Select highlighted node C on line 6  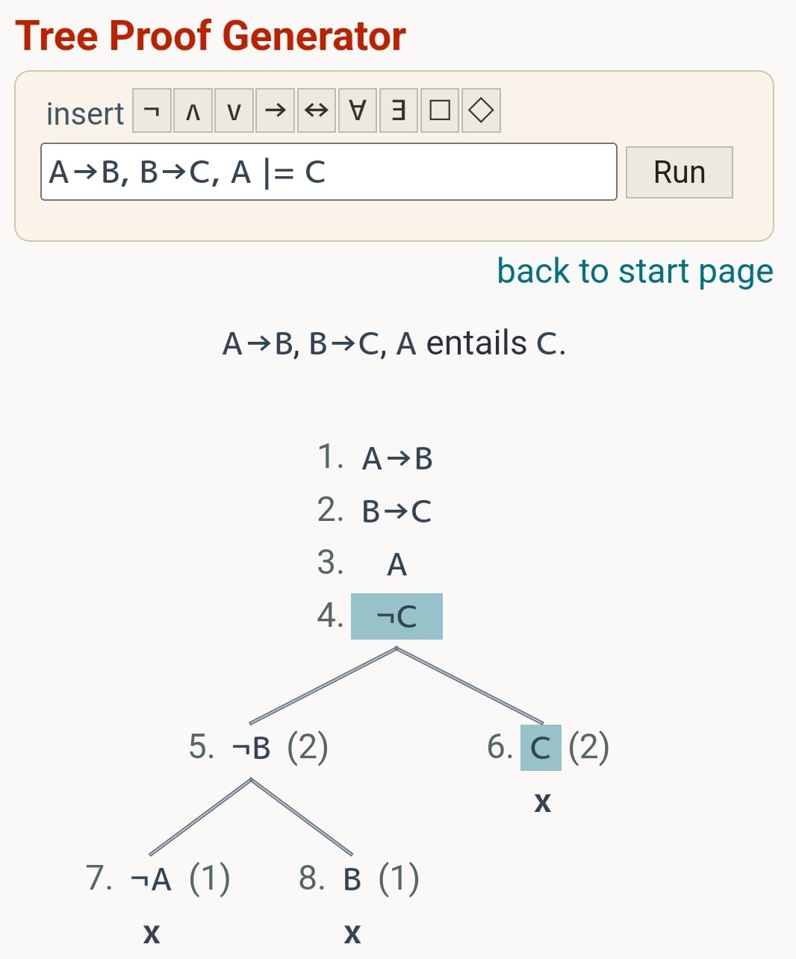click(x=541, y=747)
